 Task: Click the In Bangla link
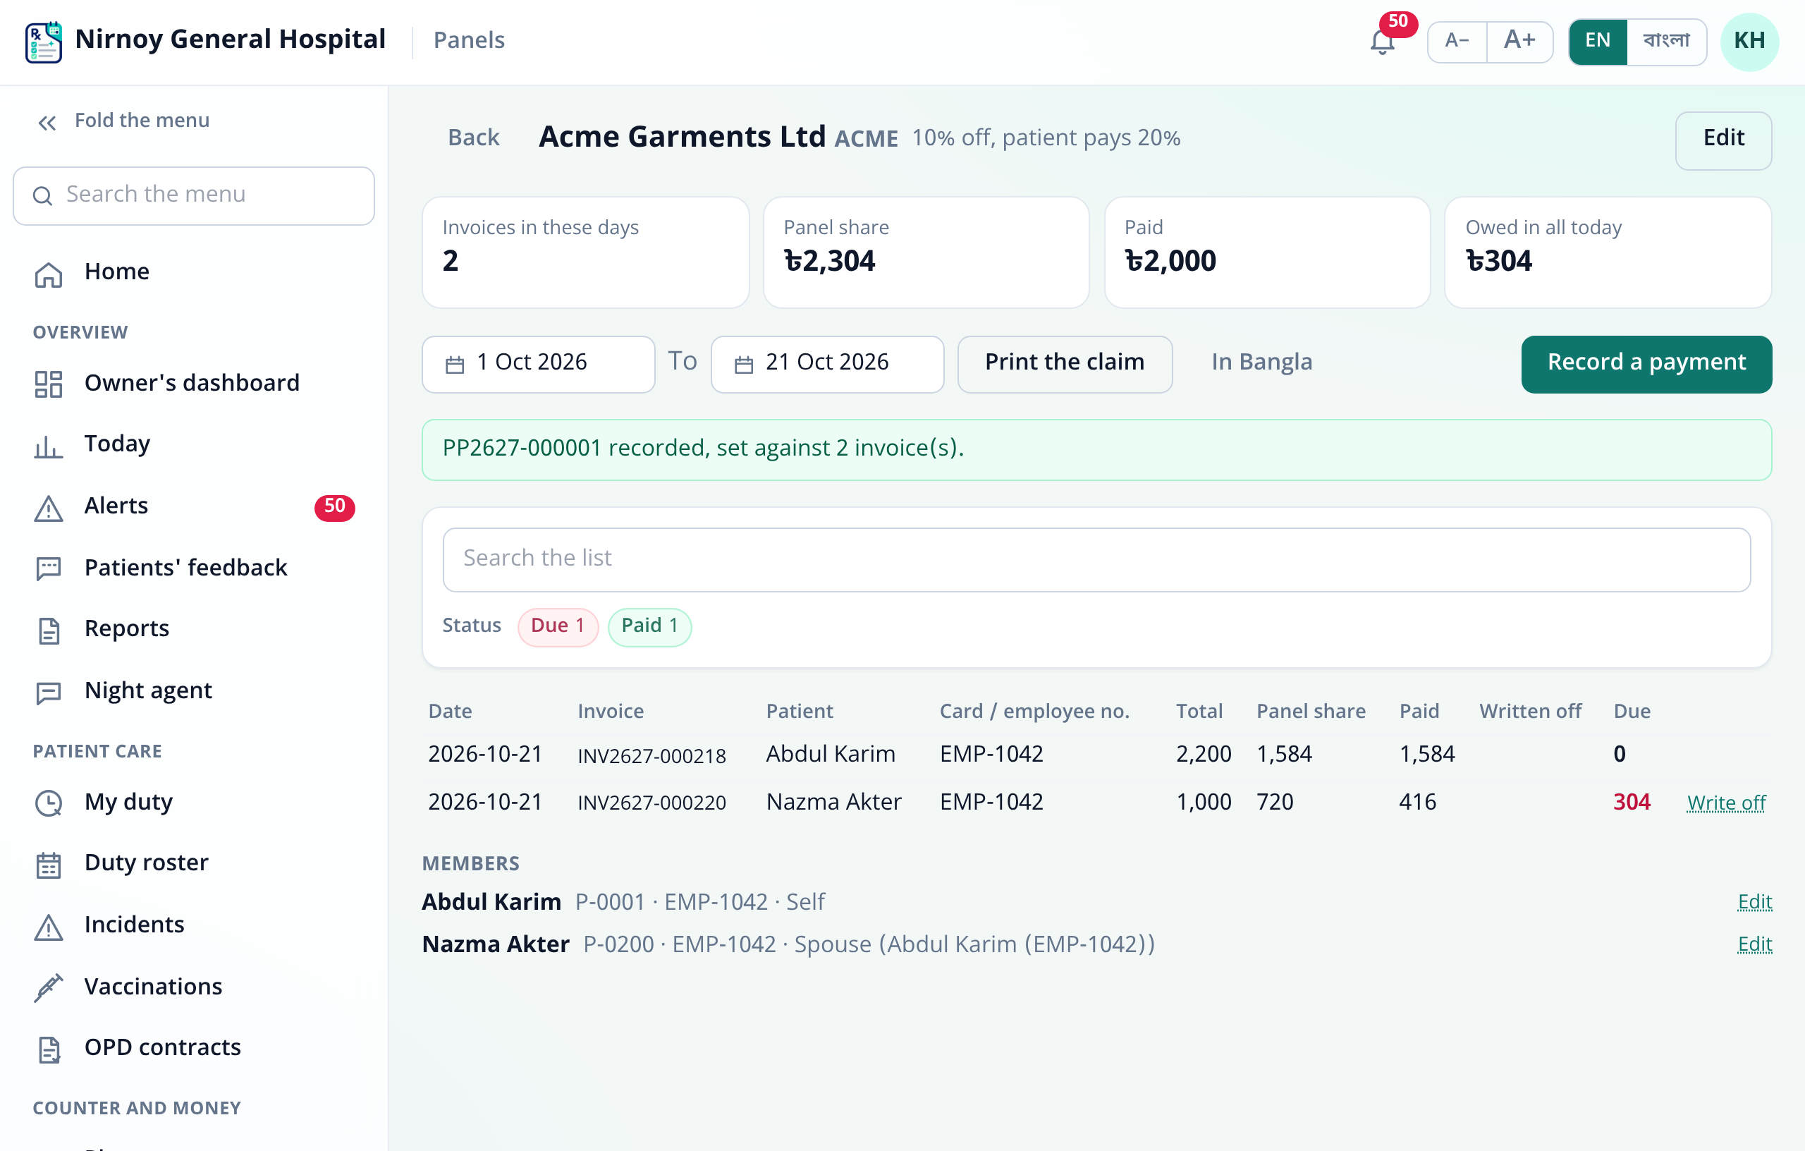tap(1261, 363)
